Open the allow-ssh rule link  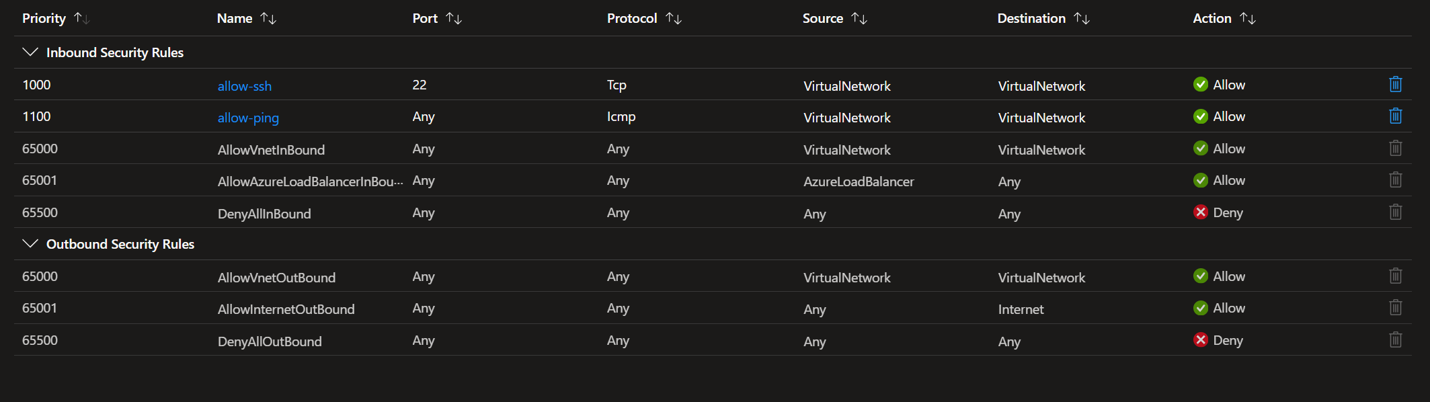245,86
